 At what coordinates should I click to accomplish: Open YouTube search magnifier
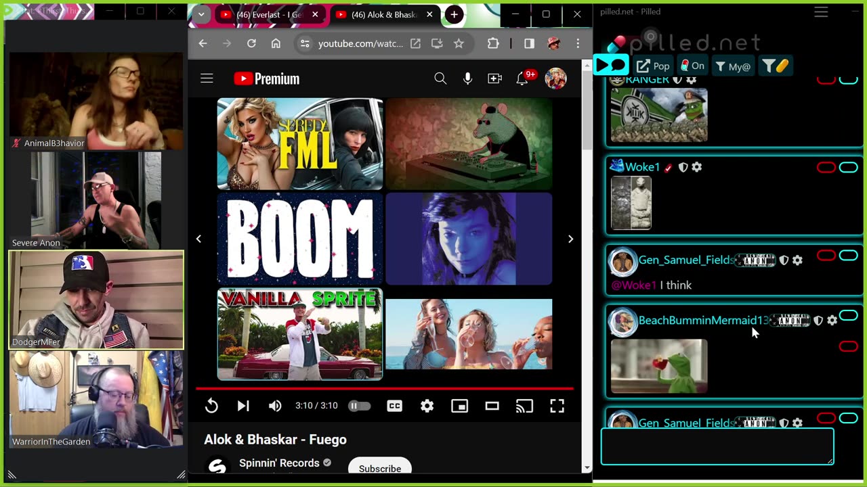pyautogui.click(x=440, y=78)
